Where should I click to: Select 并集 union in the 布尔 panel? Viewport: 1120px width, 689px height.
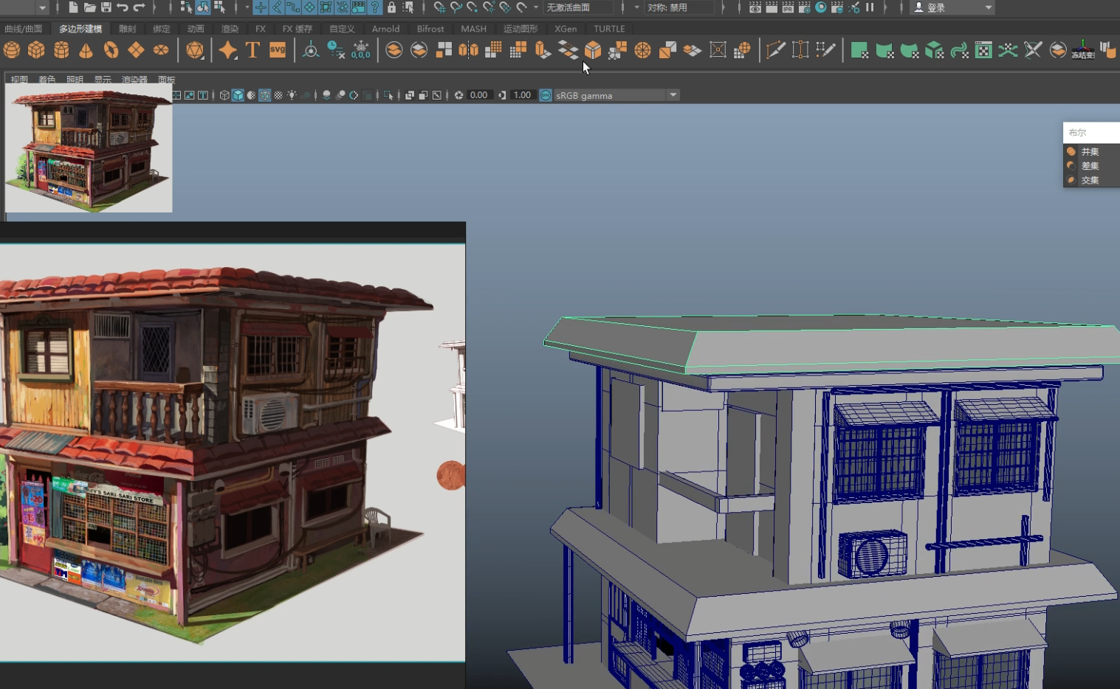click(x=1090, y=151)
